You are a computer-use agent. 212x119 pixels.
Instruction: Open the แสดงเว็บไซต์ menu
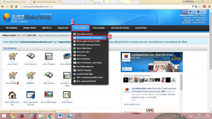[x=141, y=28]
